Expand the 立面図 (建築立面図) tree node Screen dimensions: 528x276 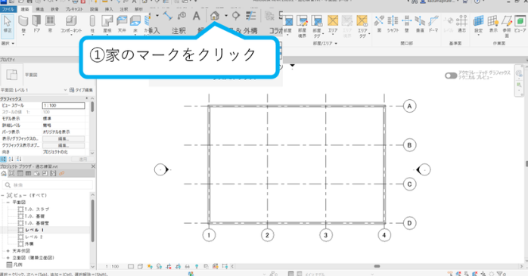click(x=8, y=258)
